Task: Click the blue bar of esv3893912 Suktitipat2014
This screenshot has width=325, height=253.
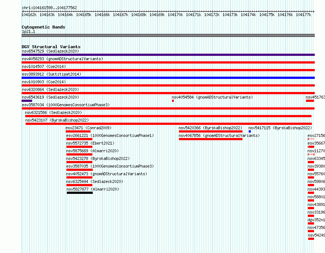Action: coord(168,78)
